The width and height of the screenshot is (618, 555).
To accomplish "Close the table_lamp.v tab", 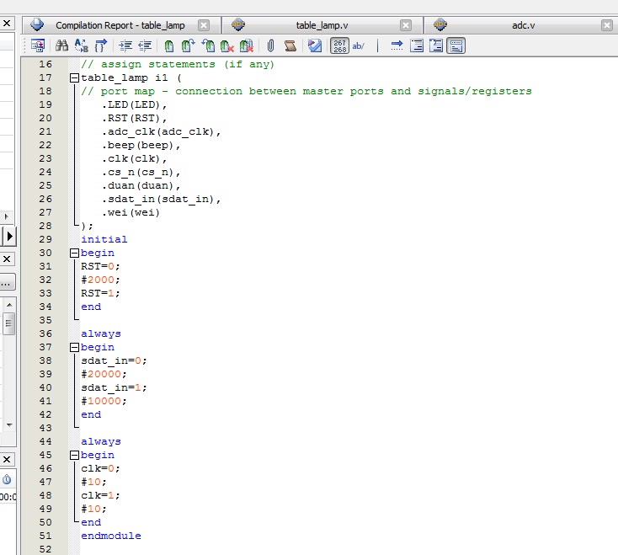I will tap(406, 25).
